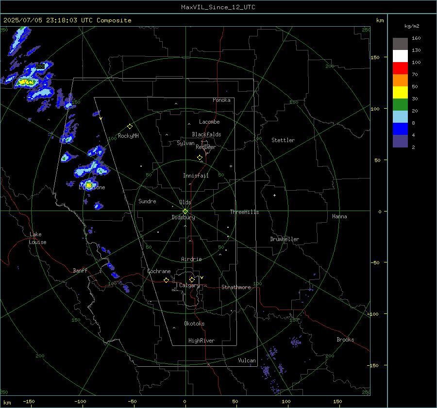Pick the blue 4-8 legend color
The height and width of the screenshot is (408, 437).
[x=400, y=129]
